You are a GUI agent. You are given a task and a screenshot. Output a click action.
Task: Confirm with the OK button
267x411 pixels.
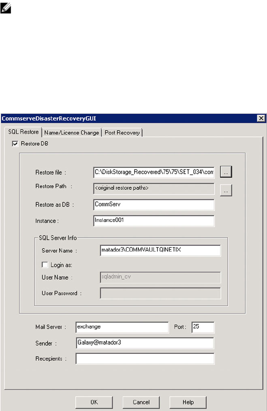click(94, 402)
